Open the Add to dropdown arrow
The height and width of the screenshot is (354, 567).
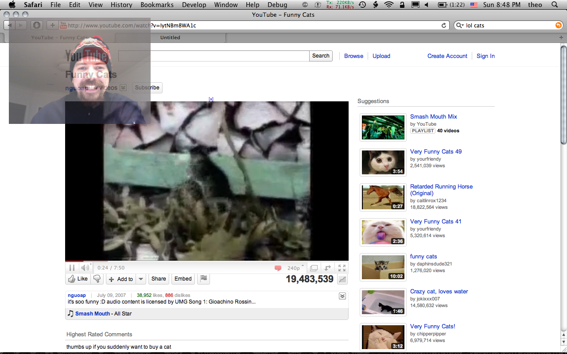[141, 279]
